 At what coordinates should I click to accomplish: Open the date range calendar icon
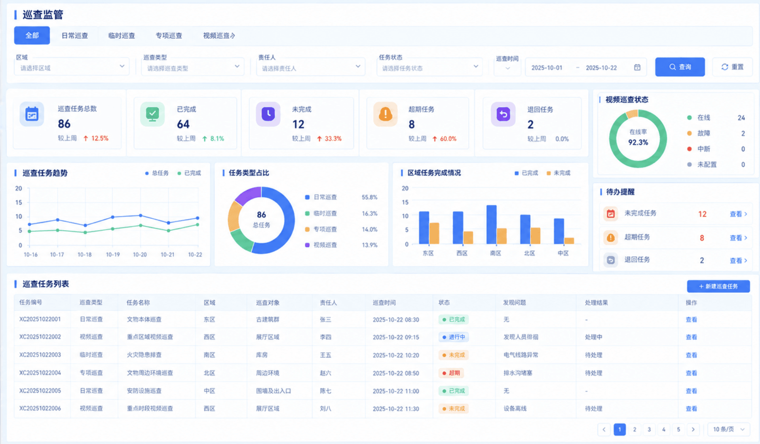coord(637,67)
